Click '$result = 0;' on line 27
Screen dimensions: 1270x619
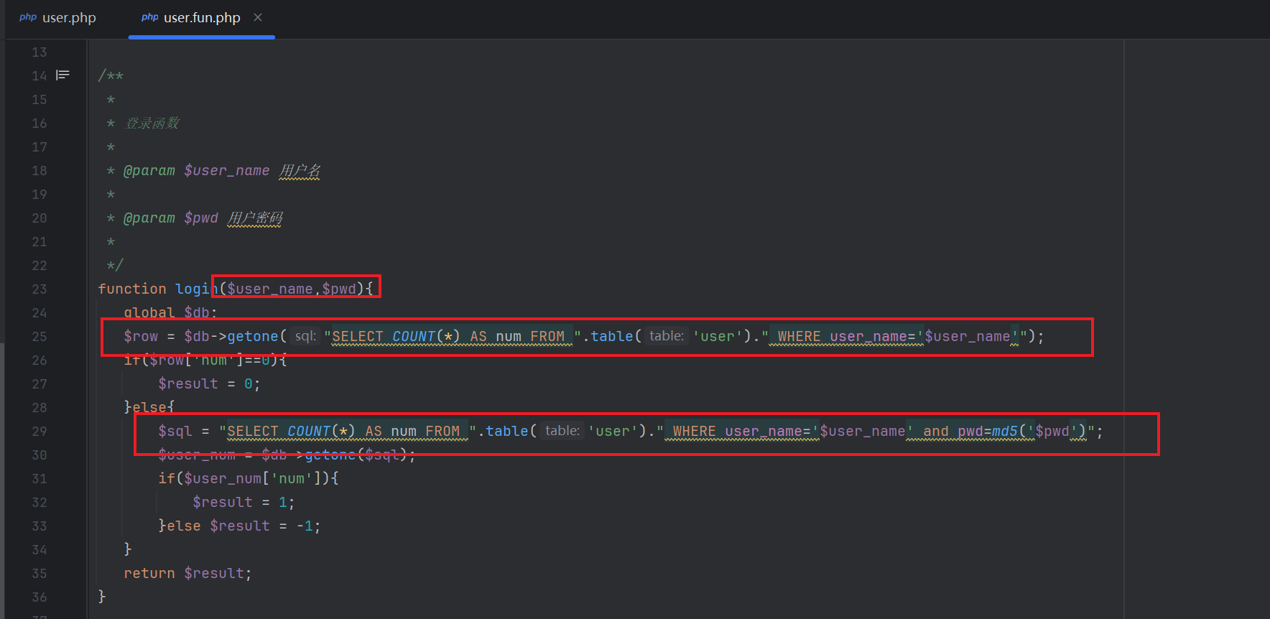click(209, 384)
